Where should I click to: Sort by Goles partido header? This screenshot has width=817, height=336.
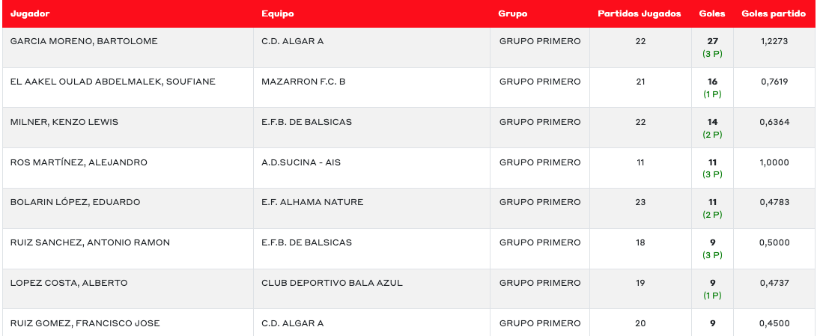[774, 13]
